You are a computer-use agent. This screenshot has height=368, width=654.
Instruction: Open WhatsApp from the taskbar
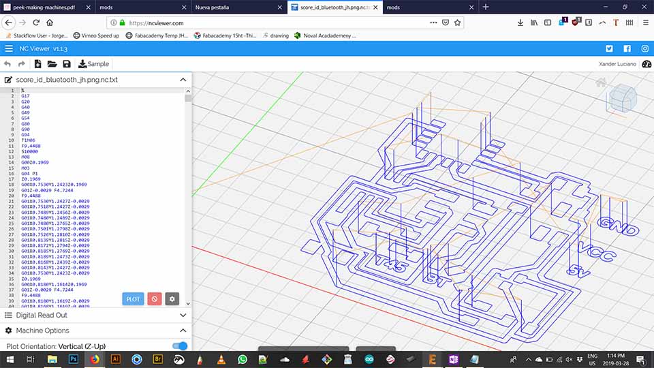[243, 359]
